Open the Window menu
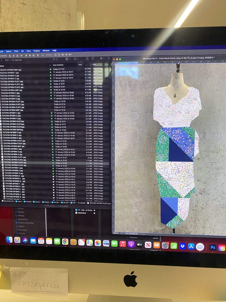 pyautogui.click(x=46, y=51)
